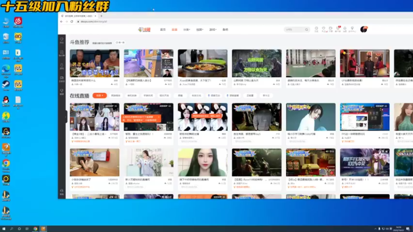Image resolution: width=413 pixels, height=232 pixels.
Task: Select 颜值 category filter
Action: click(x=180, y=95)
